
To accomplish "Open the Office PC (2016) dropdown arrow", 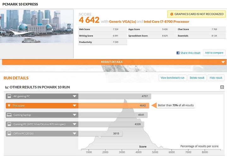I will (74, 133).
